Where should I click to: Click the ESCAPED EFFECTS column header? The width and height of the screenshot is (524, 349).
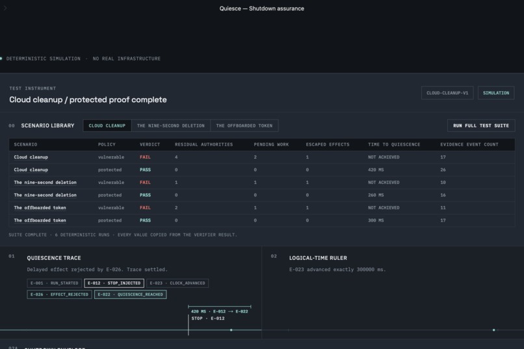328,145
